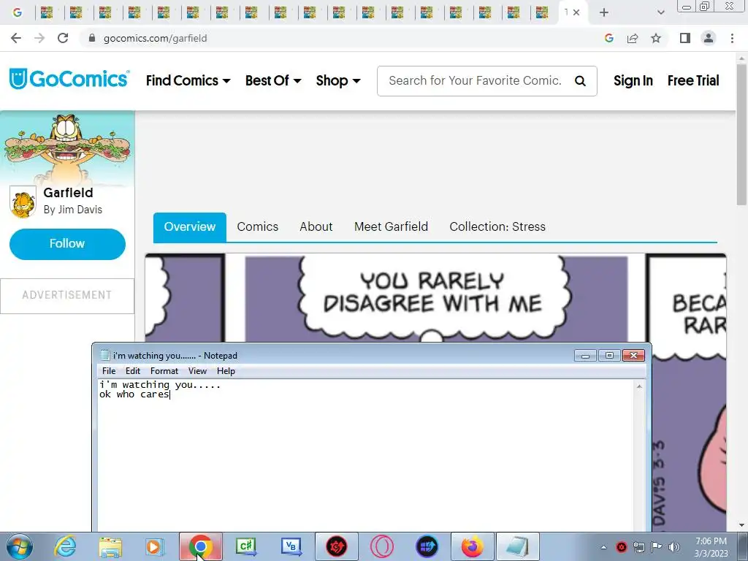Open Firefox from the taskbar
748x561 pixels.
click(472, 546)
